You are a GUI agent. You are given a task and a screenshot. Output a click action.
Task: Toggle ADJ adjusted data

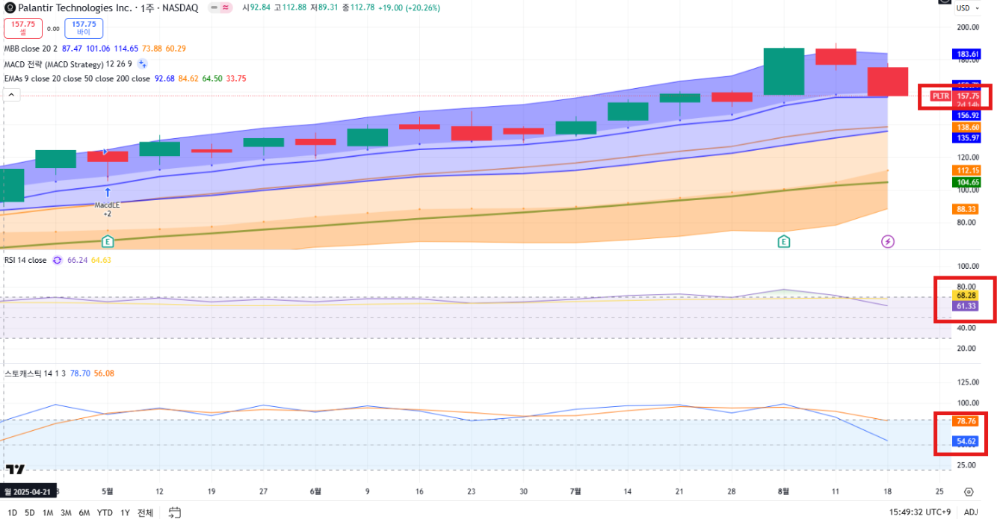[x=970, y=512]
